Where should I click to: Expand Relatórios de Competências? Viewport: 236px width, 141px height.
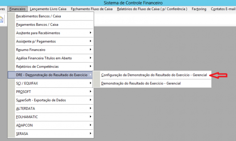coord(37,67)
